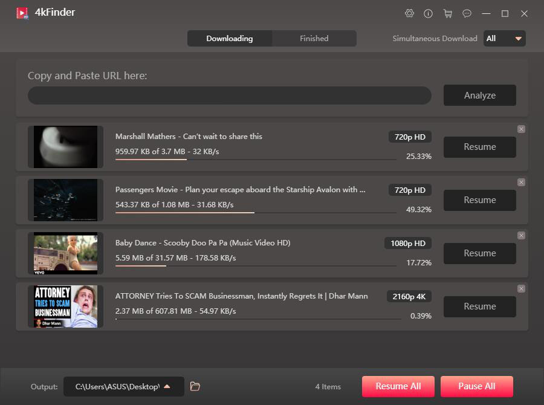Click inside the Copy and Paste URL field
The width and height of the screenshot is (544, 405).
(228, 95)
